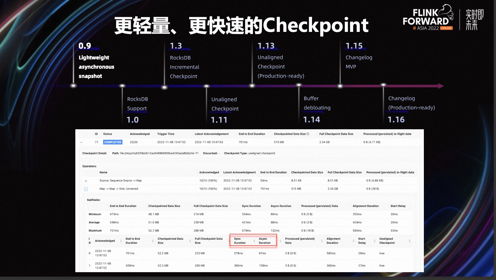This screenshot has height=280, width=496.
Task: Click sort arrows for Processed (persisted) Data
Action: tap(322, 241)
